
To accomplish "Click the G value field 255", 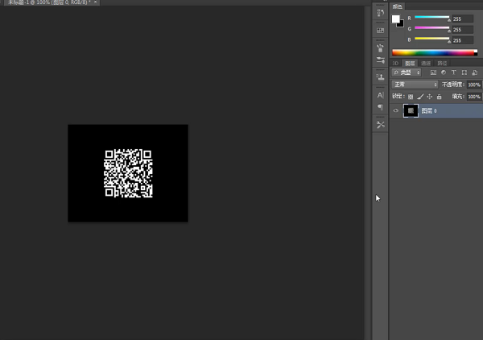I will (x=463, y=30).
